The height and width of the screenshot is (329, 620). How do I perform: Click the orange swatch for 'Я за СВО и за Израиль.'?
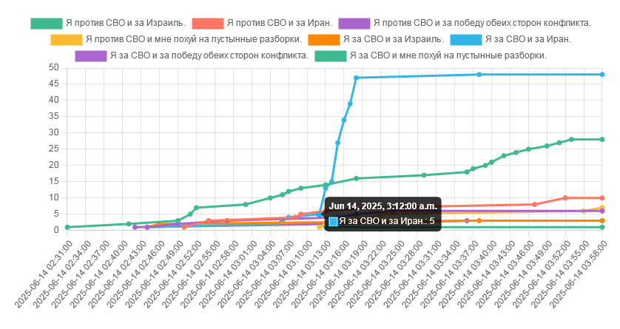[324, 39]
